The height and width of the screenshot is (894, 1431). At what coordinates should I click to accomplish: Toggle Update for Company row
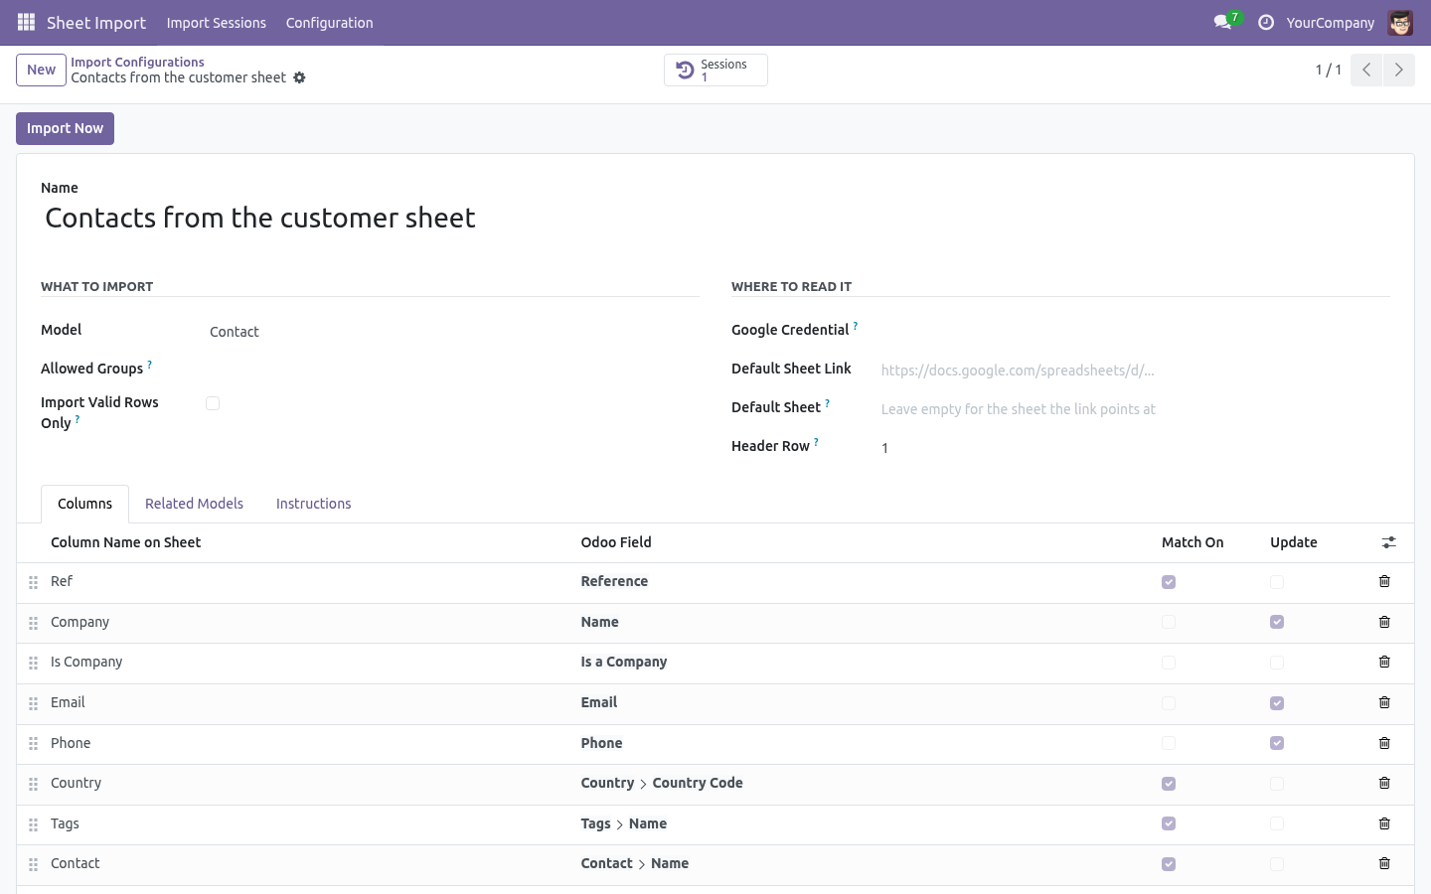(1277, 622)
